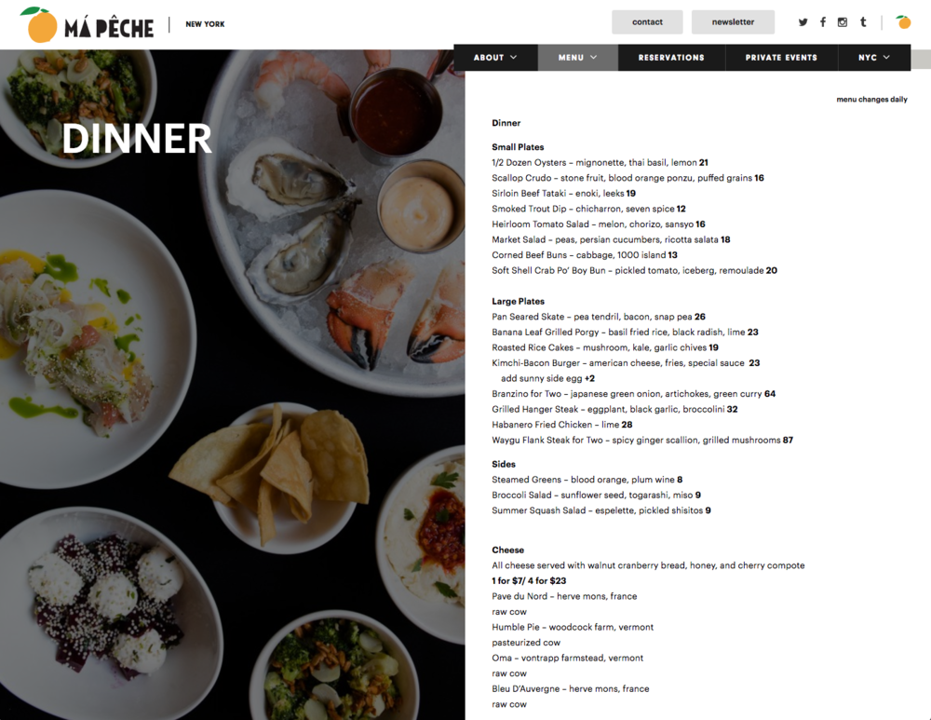Click the contact button

(x=647, y=22)
